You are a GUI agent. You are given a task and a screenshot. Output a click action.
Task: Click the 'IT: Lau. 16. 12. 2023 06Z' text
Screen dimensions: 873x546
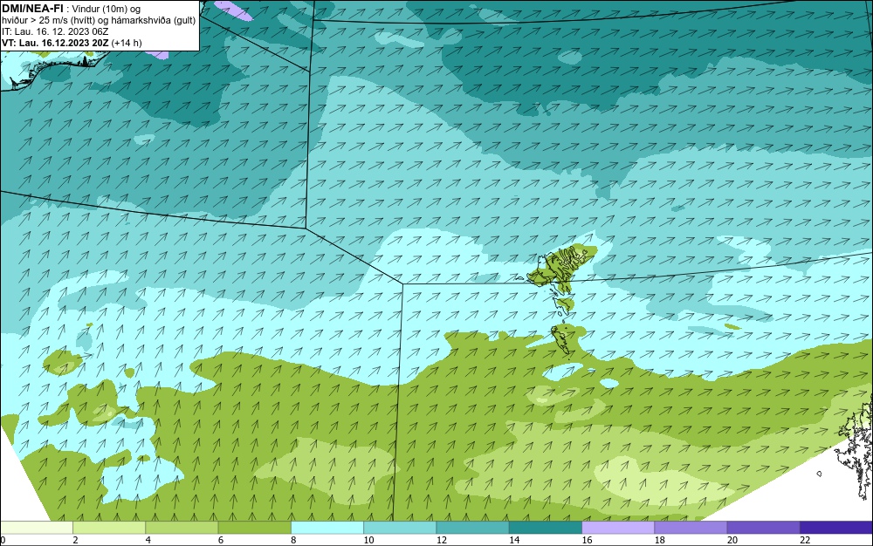[55, 31]
